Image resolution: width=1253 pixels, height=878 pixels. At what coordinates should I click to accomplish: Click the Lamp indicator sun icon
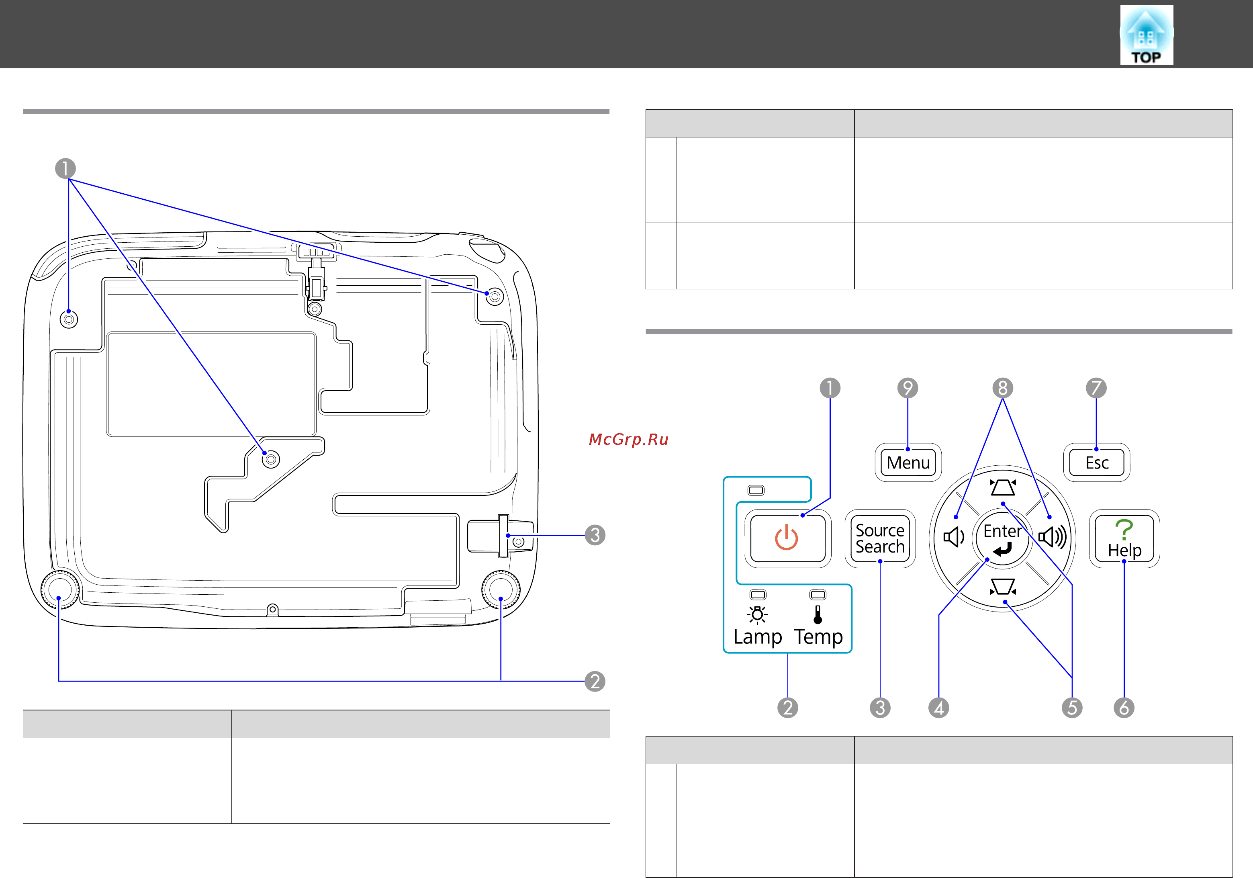758,615
